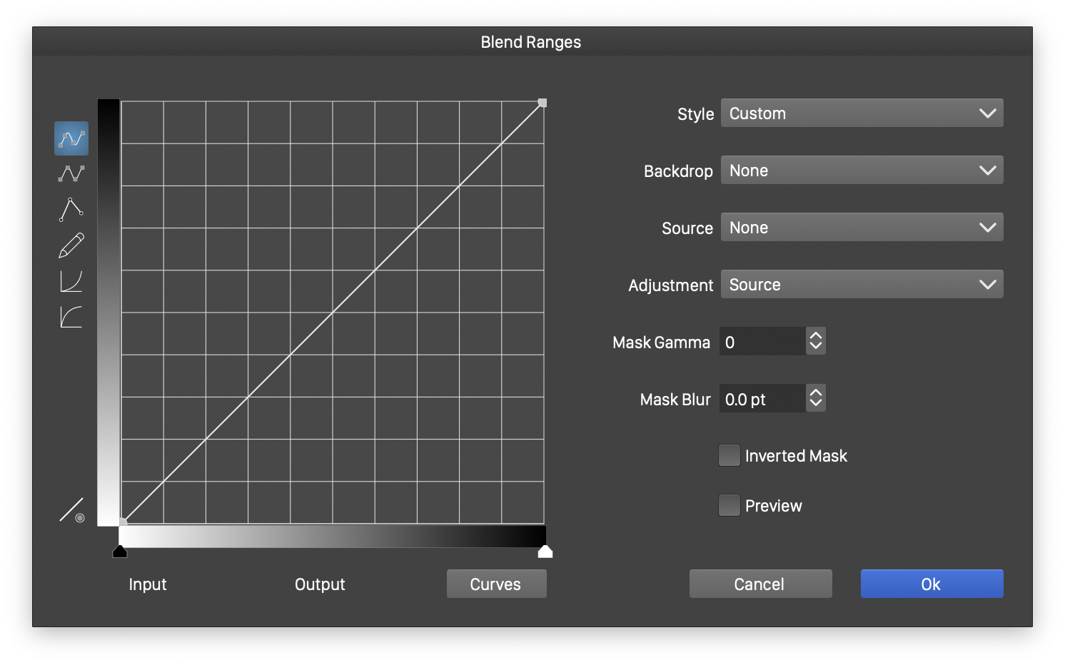Open the Style dropdown showing Custom
Screen dimensions: 1065x665
pos(862,113)
